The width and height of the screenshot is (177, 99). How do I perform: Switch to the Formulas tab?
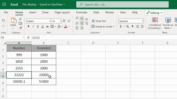click(82, 12)
